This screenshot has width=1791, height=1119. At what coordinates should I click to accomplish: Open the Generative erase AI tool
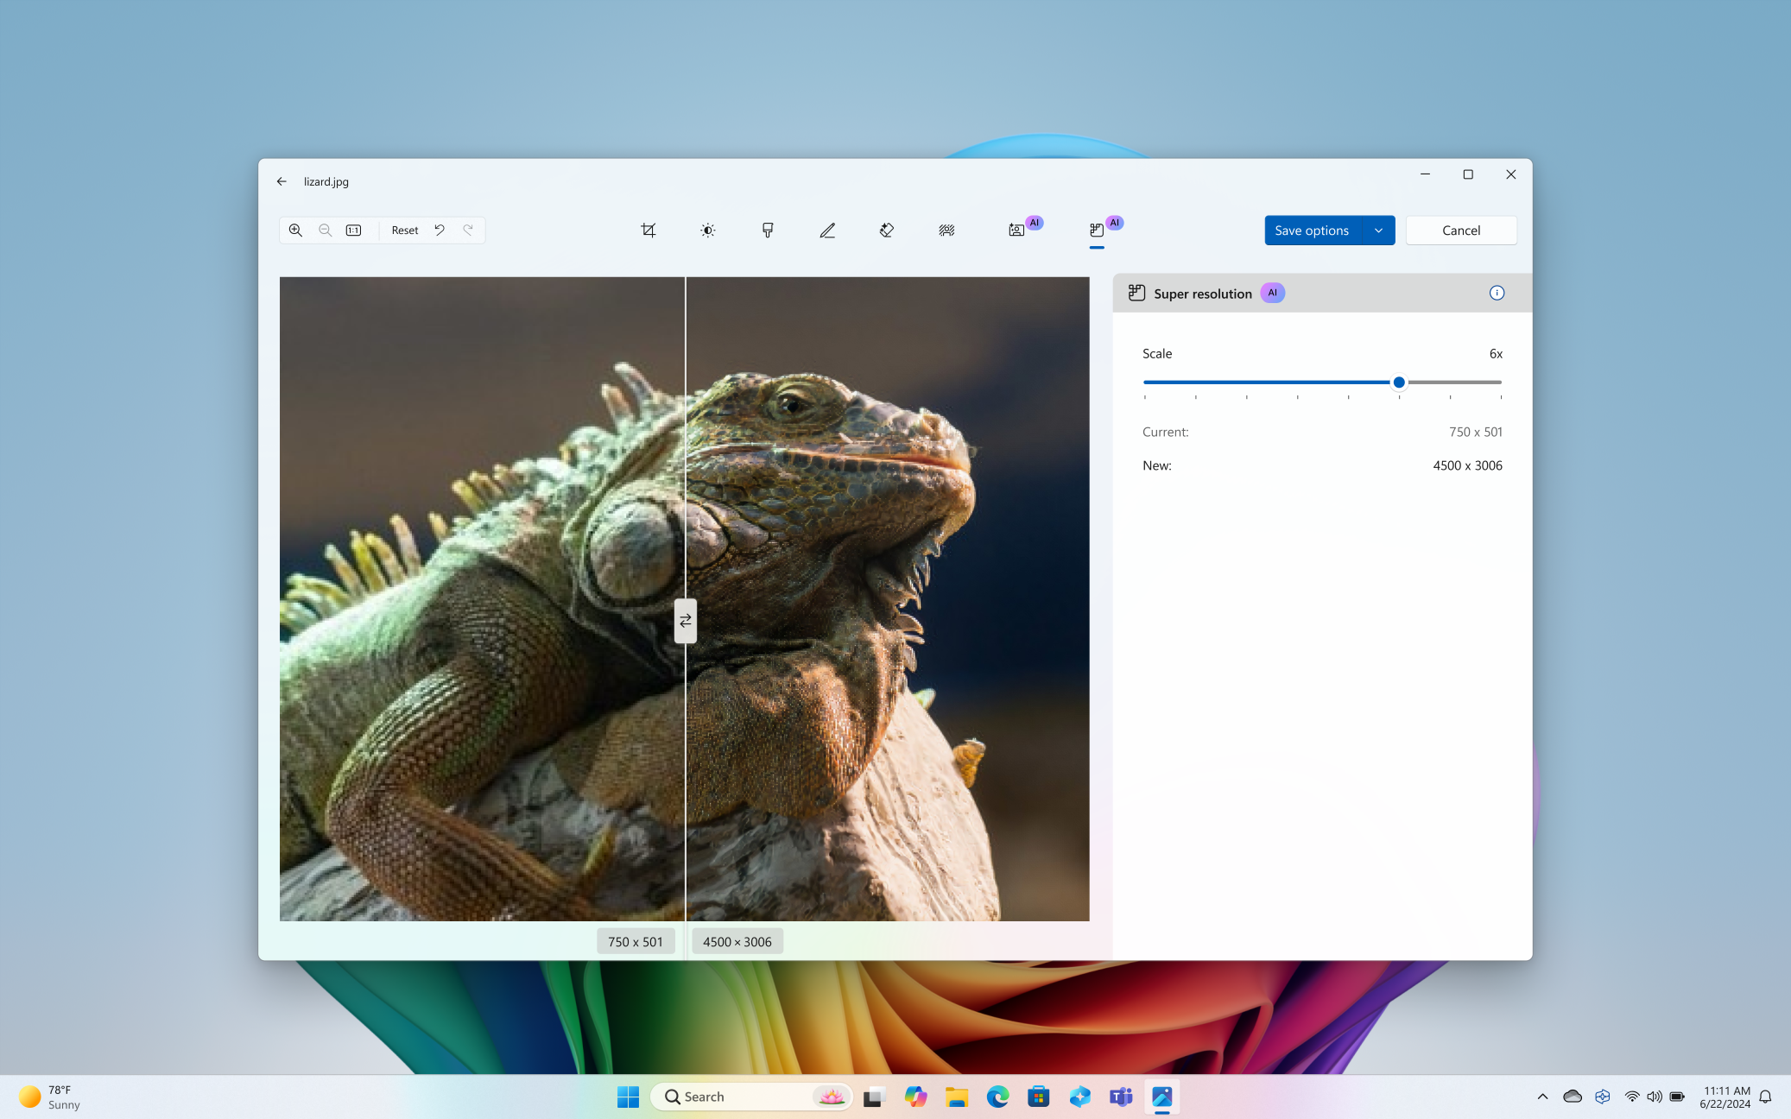tap(887, 230)
